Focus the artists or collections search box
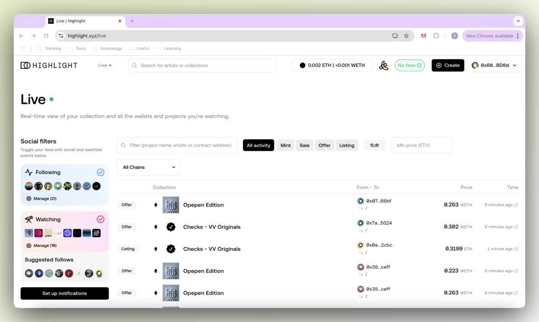This screenshot has width=539, height=322. [203, 65]
